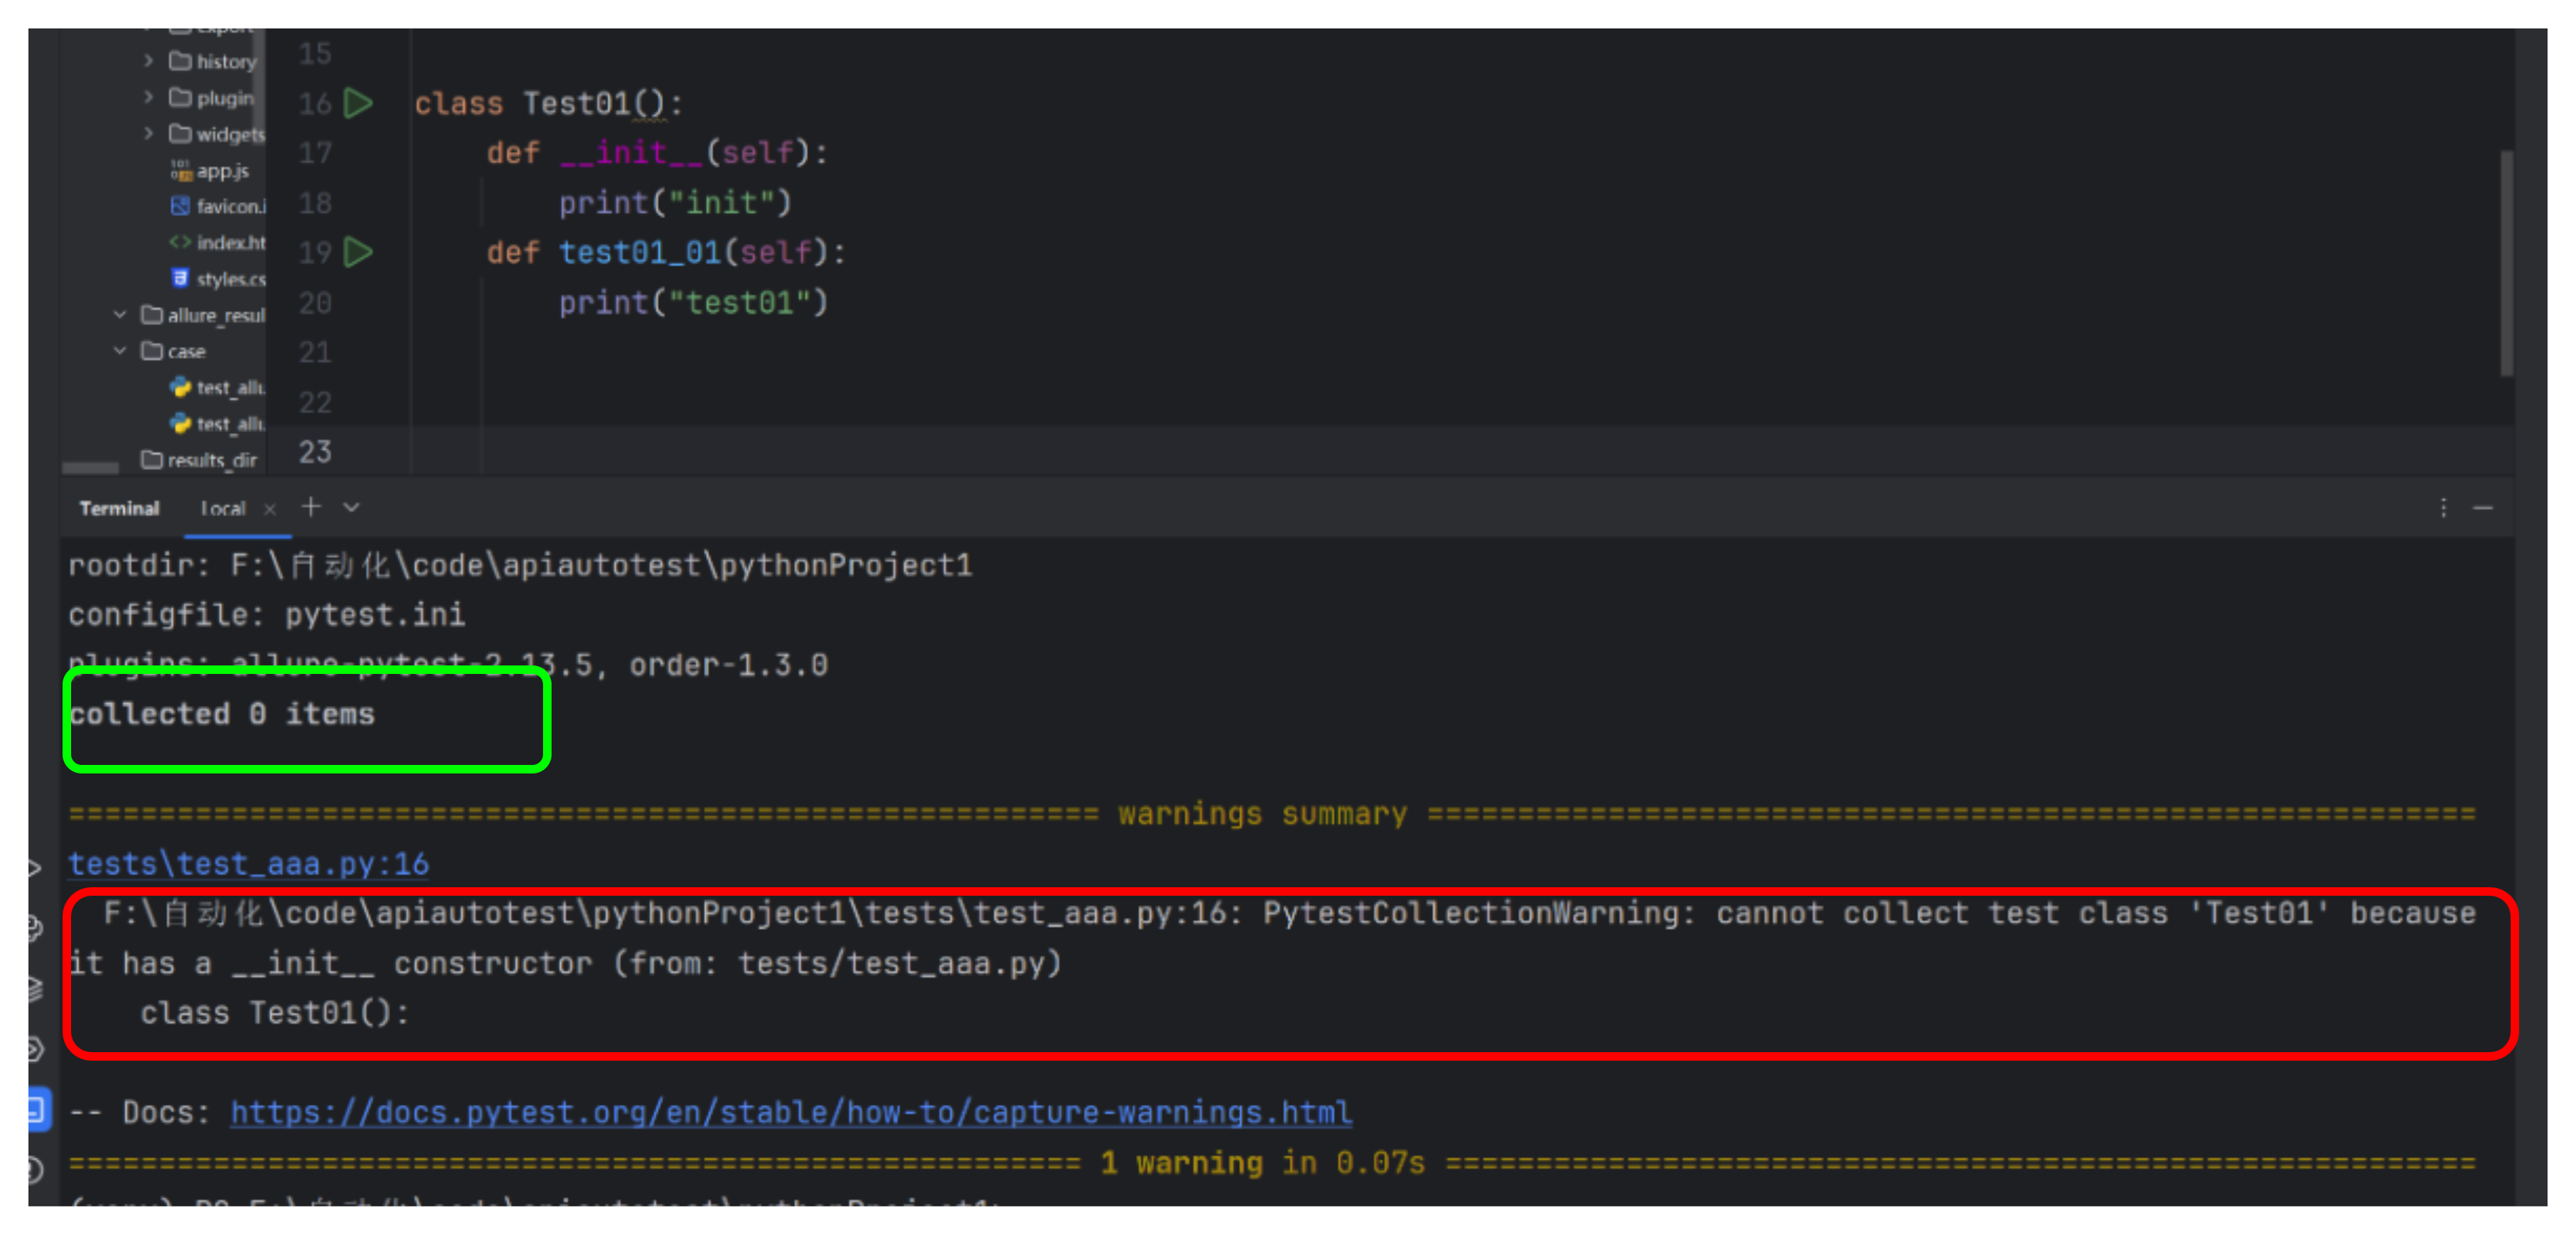Image resolution: width=2576 pixels, height=1237 pixels.
Task: Open the pytest capture-warnings docs link
Action: pos(791,1112)
